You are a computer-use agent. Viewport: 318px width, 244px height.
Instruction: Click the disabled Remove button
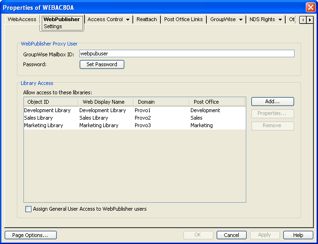tap(273, 126)
